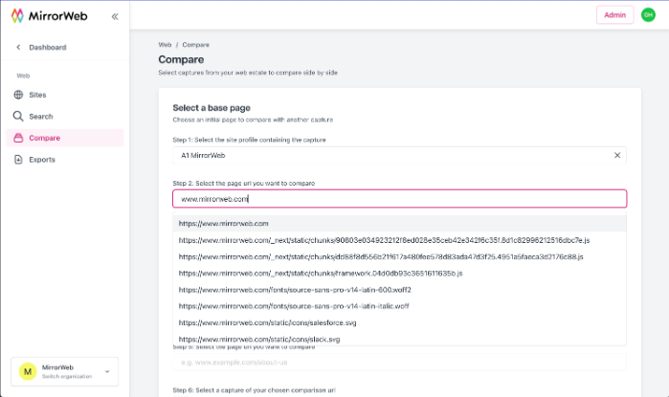Collapse the sidebar with double-chevron icon

tap(115, 16)
